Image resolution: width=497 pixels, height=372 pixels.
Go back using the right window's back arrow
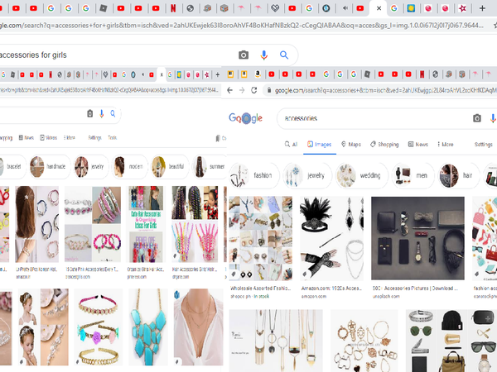229,90
